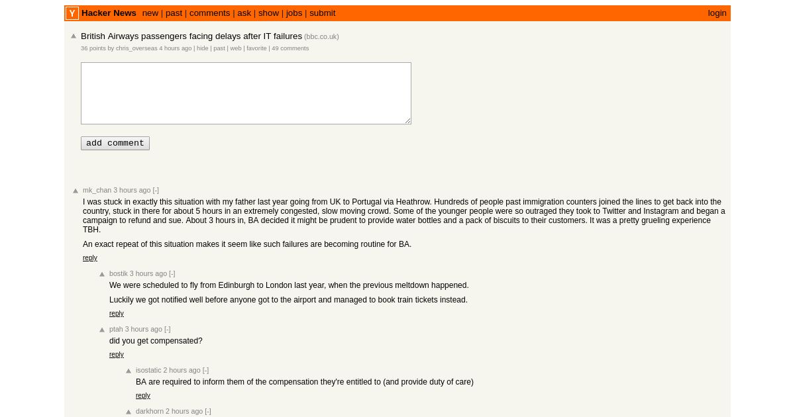Upvote bostik's comment
This screenshot has width=795, height=417.
102,274
